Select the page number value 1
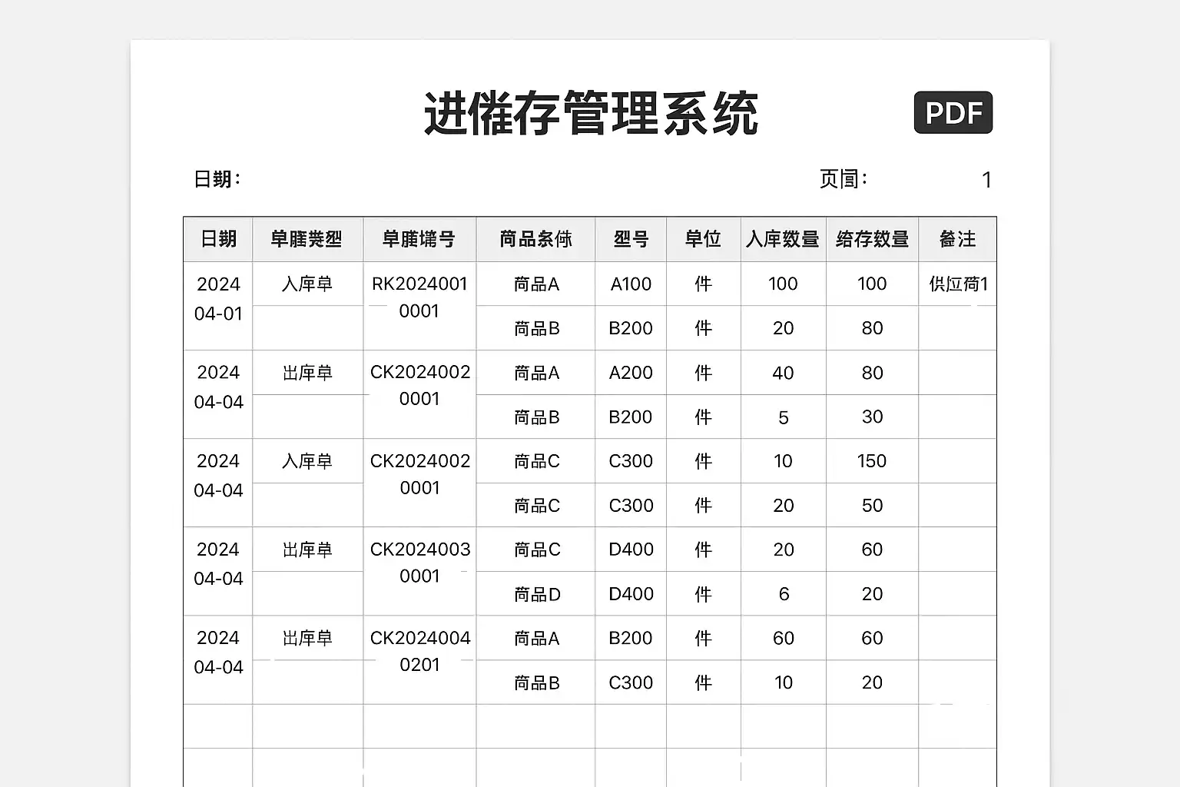Viewport: 1180px width, 787px height. pos(986,180)
